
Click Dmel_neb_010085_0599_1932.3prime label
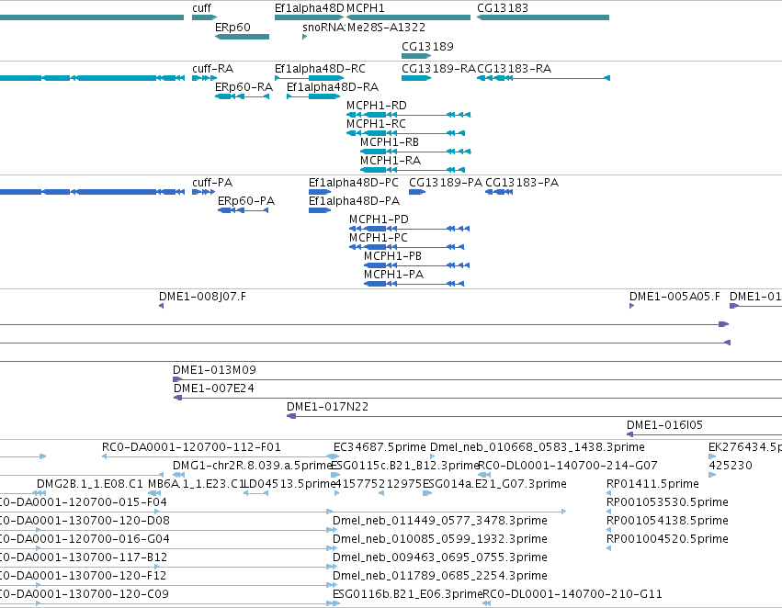pos(440,539)
